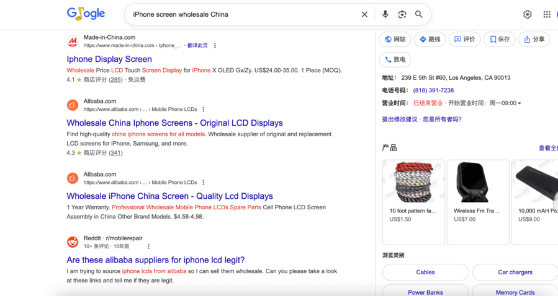Start voice search with microphone icon
The image size is (558, 296).
pos(385,14)
